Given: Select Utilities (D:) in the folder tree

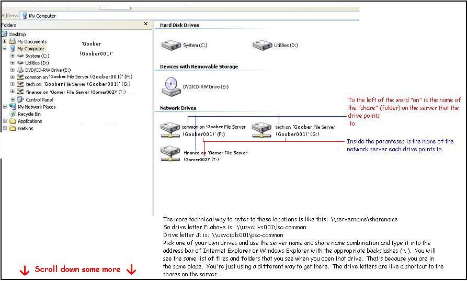Looking at the screenshot, I should coord(37,63).
